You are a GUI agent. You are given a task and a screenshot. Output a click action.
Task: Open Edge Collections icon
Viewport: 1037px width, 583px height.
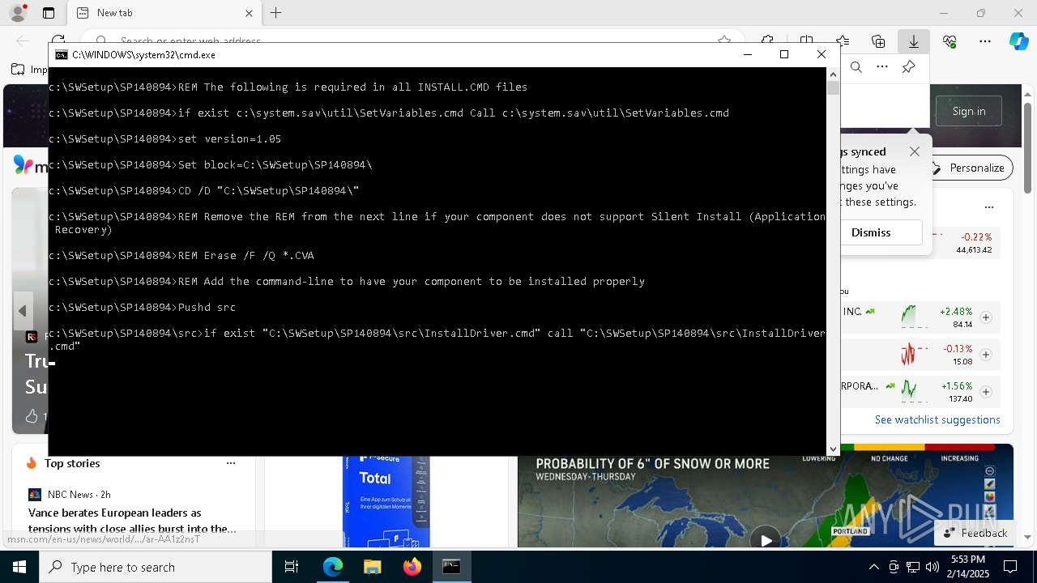pos(877,41)
